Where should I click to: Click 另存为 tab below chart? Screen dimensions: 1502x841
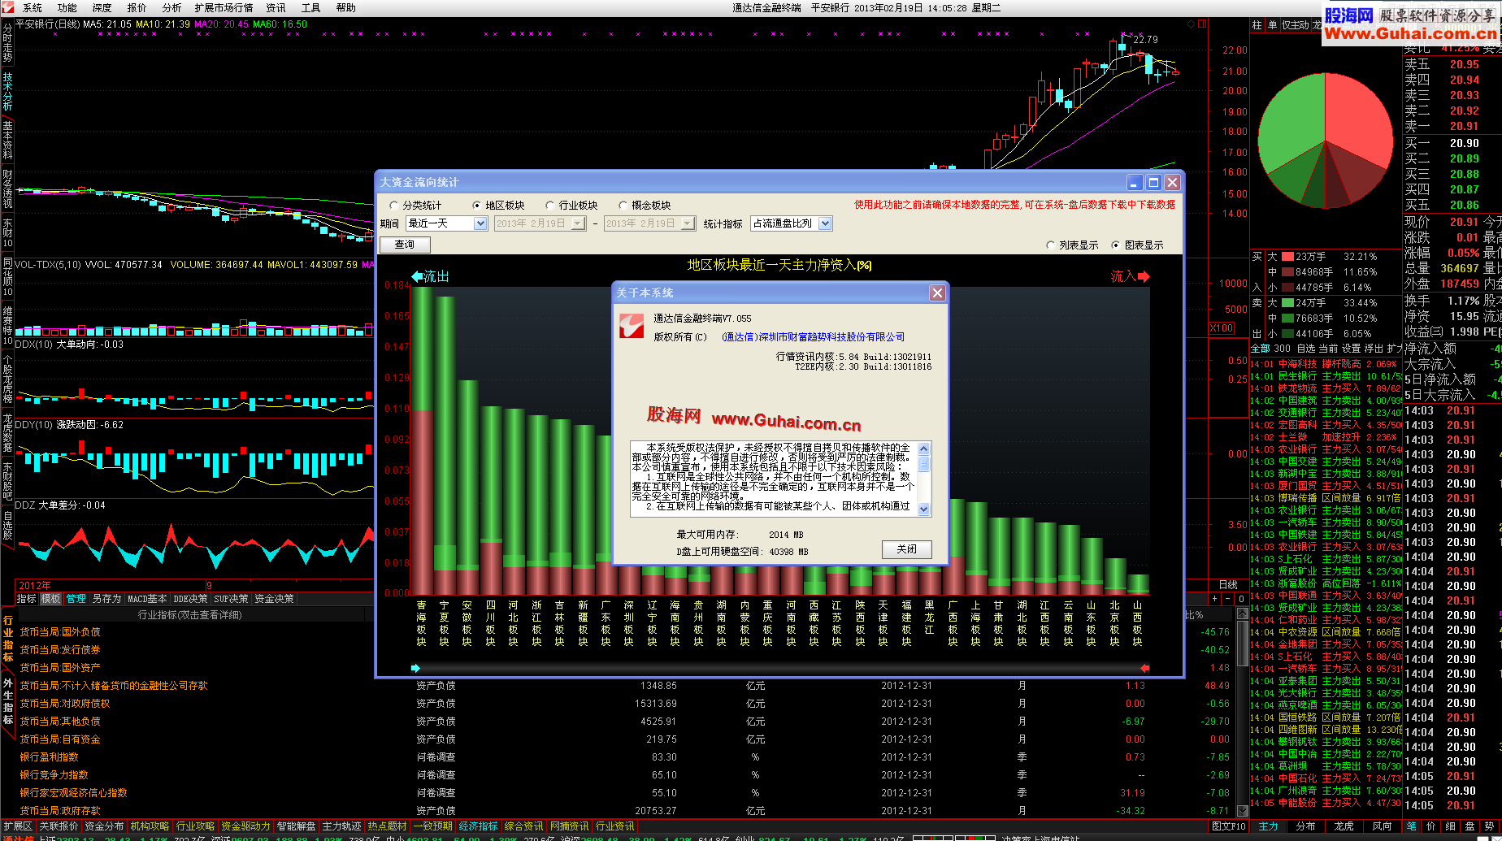106,599
